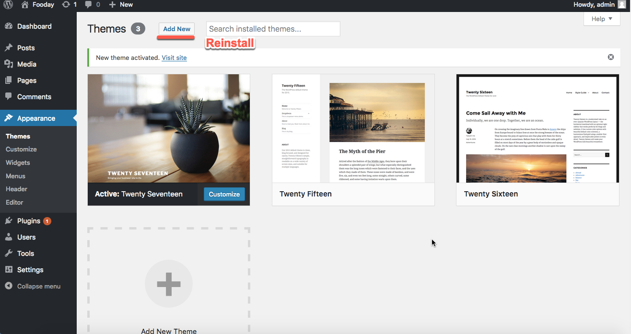Open the Menus submenu item
Viewport: 631px width, 334px height.
click(x=15, y=176)
